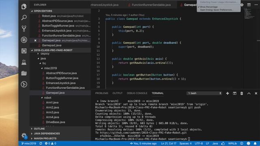
Task: Toggle Show Percentage in battery menu
Action: [x=208, y=7]
